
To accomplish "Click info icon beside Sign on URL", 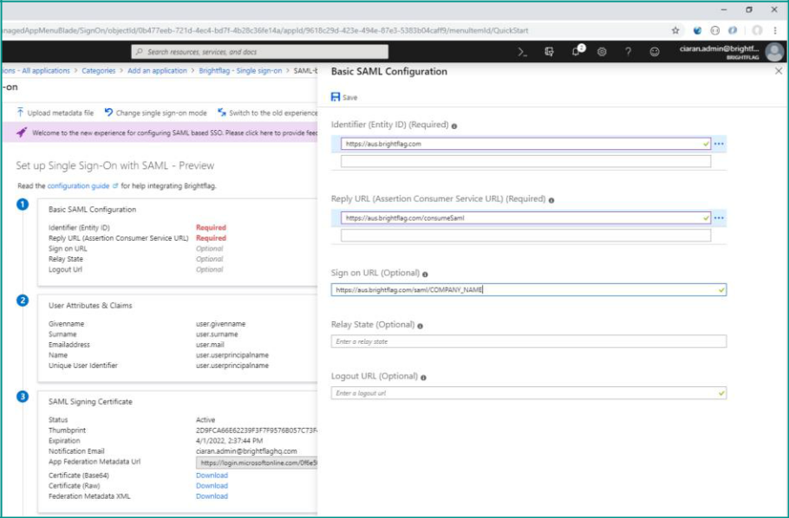I will click(x=425, y=275).
